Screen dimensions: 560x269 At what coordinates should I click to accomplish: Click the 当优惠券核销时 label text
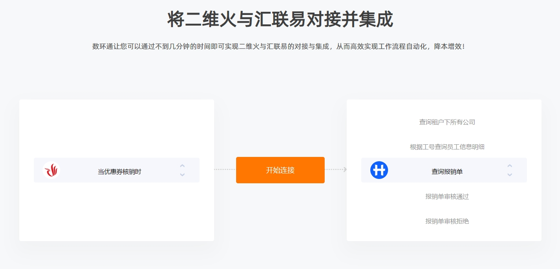click(119, 172)
